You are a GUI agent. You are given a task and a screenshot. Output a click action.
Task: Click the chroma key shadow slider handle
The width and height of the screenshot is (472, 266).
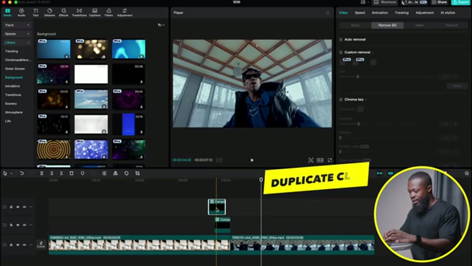[x=340, y=138]
